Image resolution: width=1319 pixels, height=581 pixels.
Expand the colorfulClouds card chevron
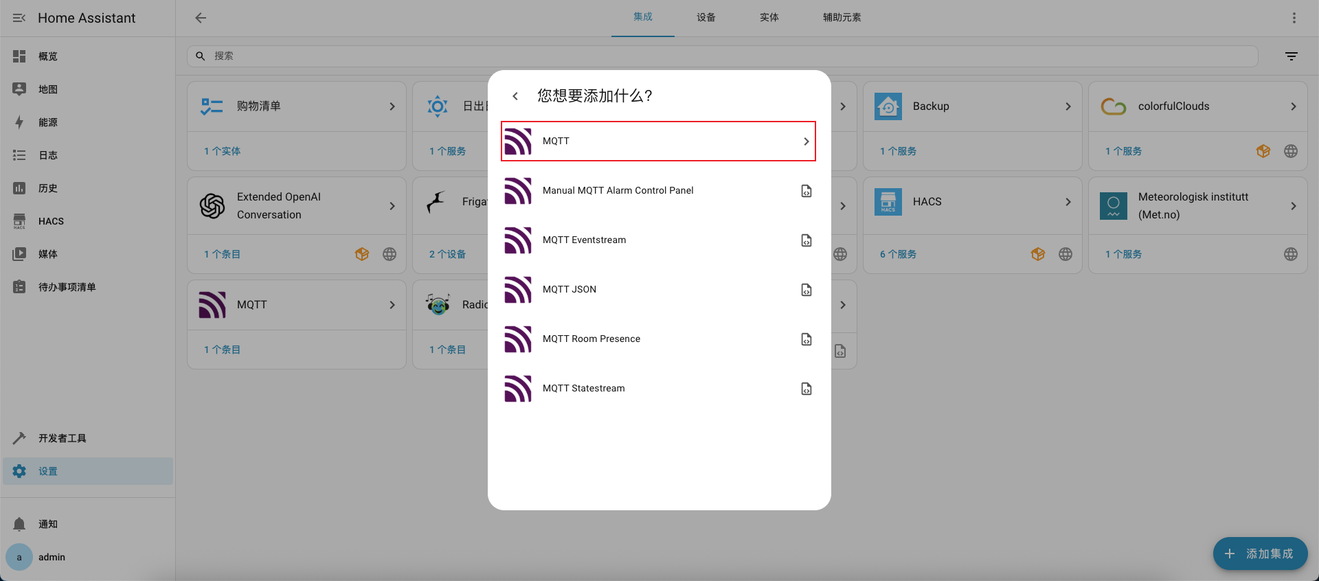tap(1293, 106)
